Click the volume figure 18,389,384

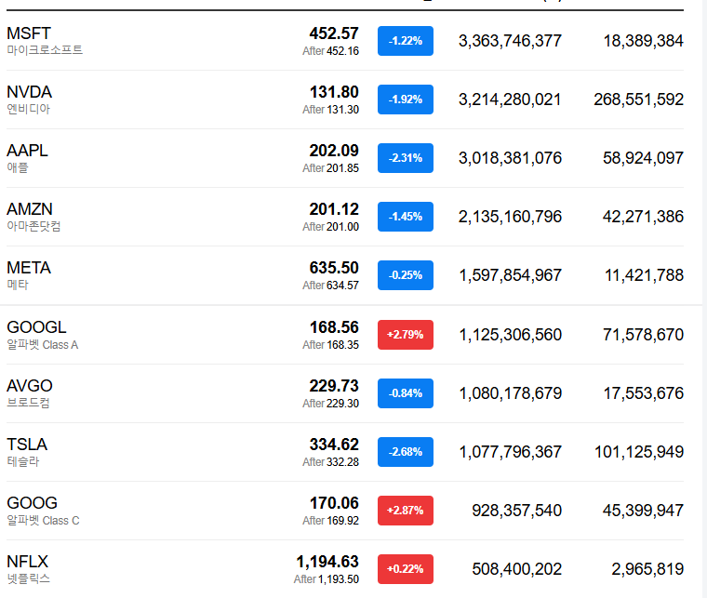tap(644, 41)
